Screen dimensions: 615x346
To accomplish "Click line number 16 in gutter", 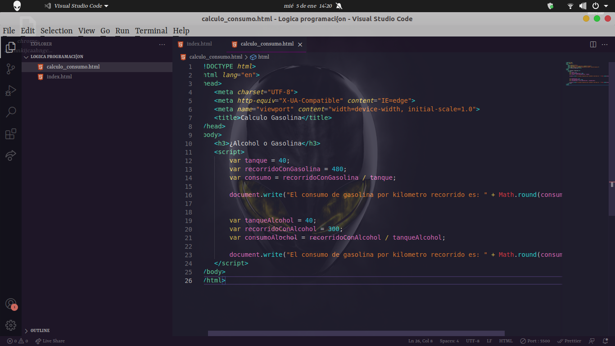I will coord(188,195).
